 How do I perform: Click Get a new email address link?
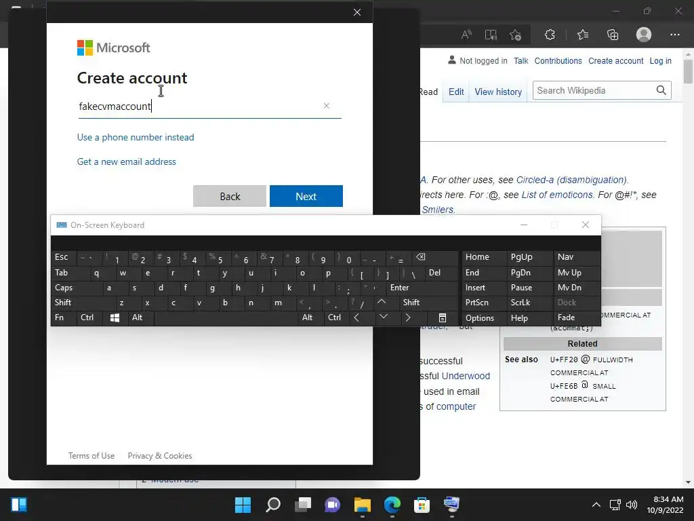127,161
